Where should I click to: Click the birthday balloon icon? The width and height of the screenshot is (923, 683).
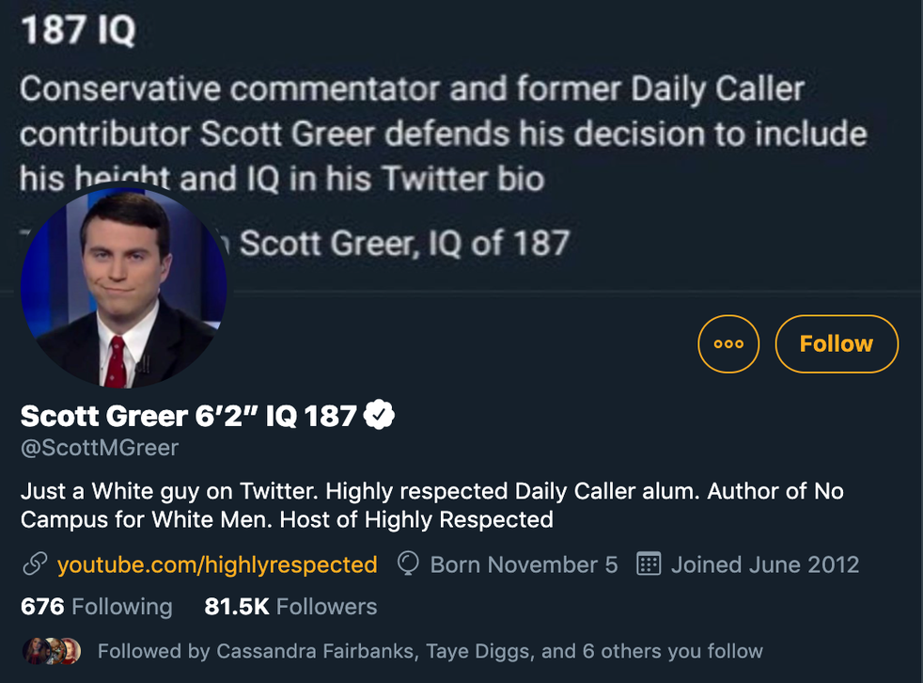(409, 564)
